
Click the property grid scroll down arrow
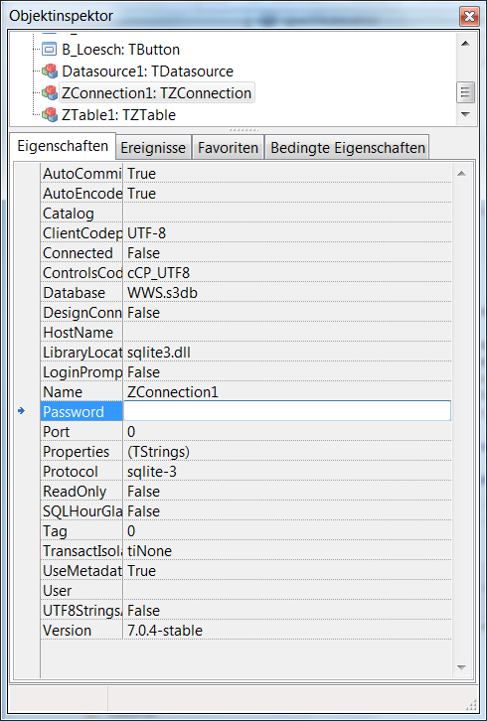[x=461, y=667]
